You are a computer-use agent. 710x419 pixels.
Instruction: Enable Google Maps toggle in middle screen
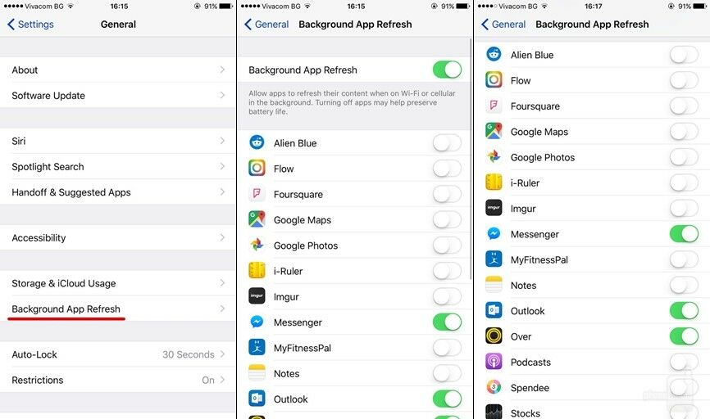click(x=447, y=219)
